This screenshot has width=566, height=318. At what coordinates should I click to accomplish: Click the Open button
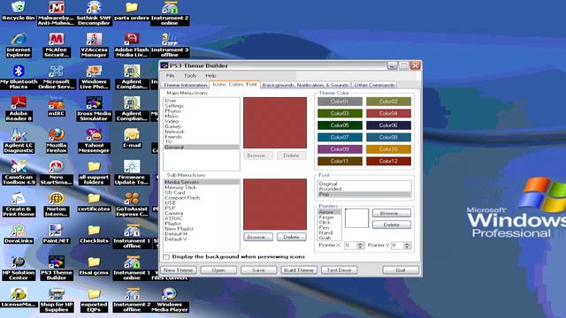point(218,270)
